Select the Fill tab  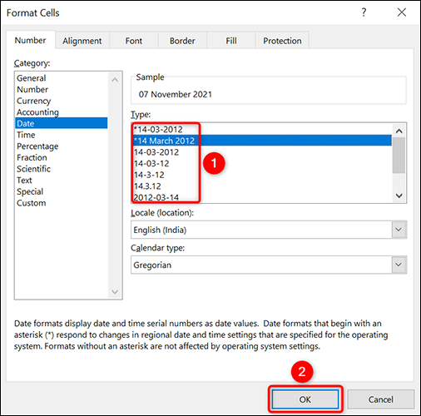coord(231,41)
